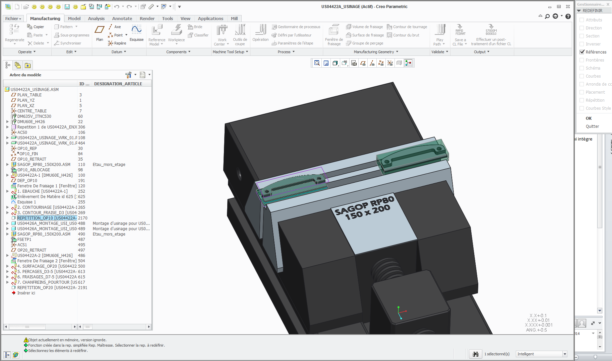Open Sous-programmes in Edit group
The height and width of the screenshot is (361, 612).
pos(72,35)
